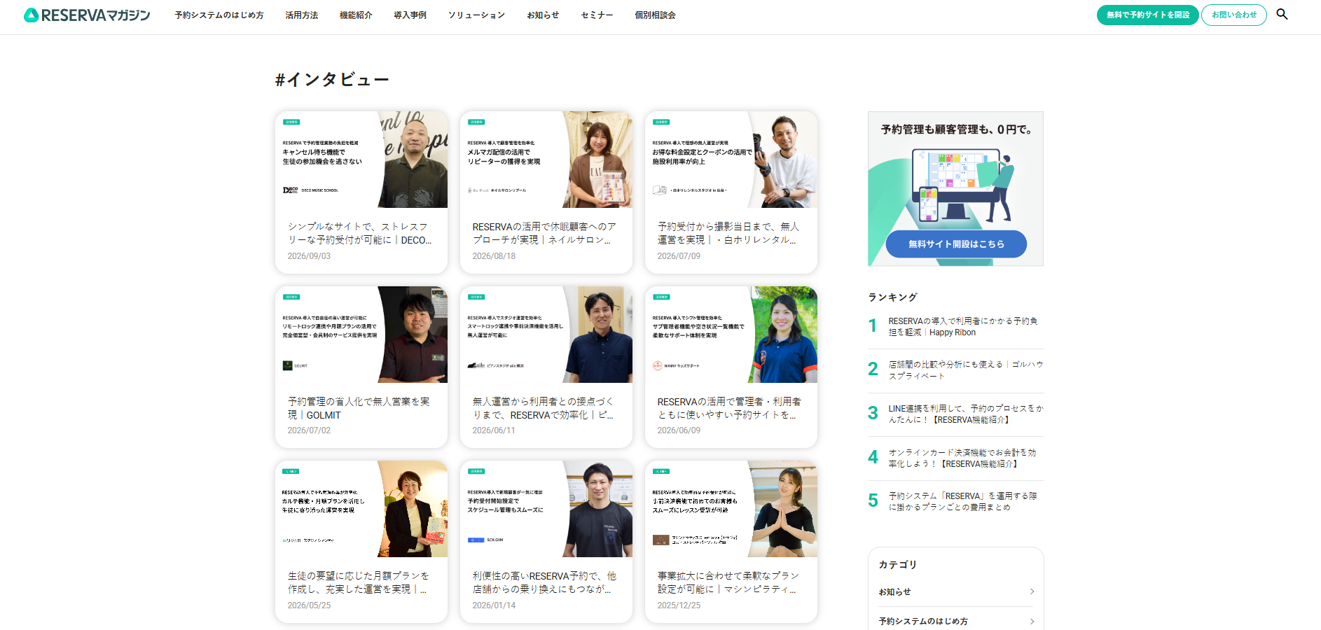The image size is (1321, 630).
Task: Open the 白ホリレンタル studio article thumbnail
Action: pyautogui.click(x=731, y=160)
